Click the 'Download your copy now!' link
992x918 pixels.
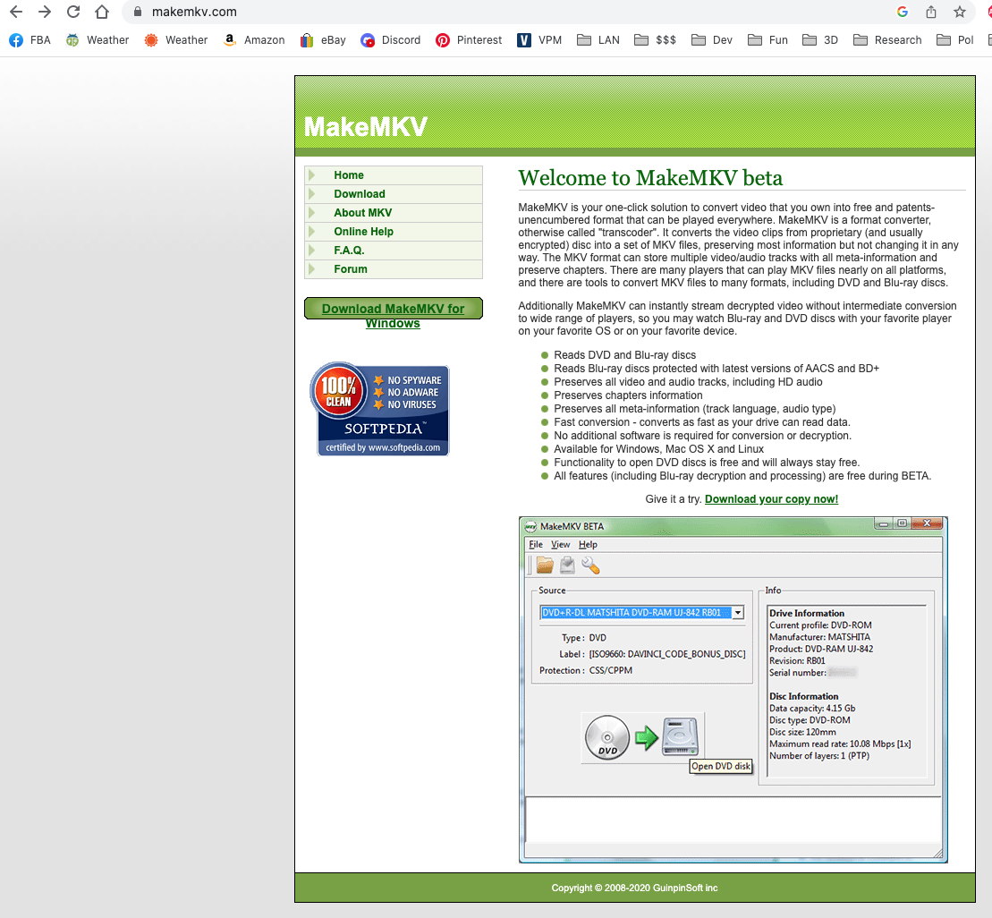[x=771, y=499]
